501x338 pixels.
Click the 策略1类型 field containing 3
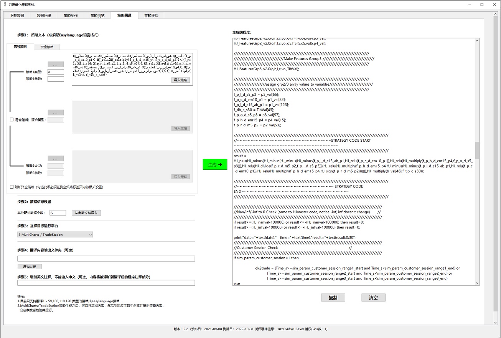coord(56,72)
